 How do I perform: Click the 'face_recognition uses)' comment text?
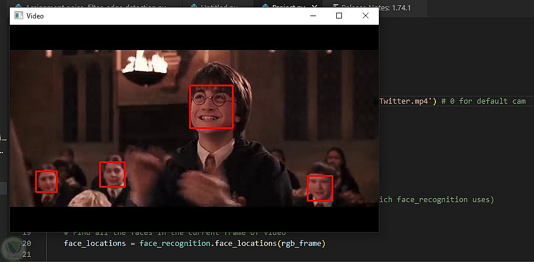445,199
